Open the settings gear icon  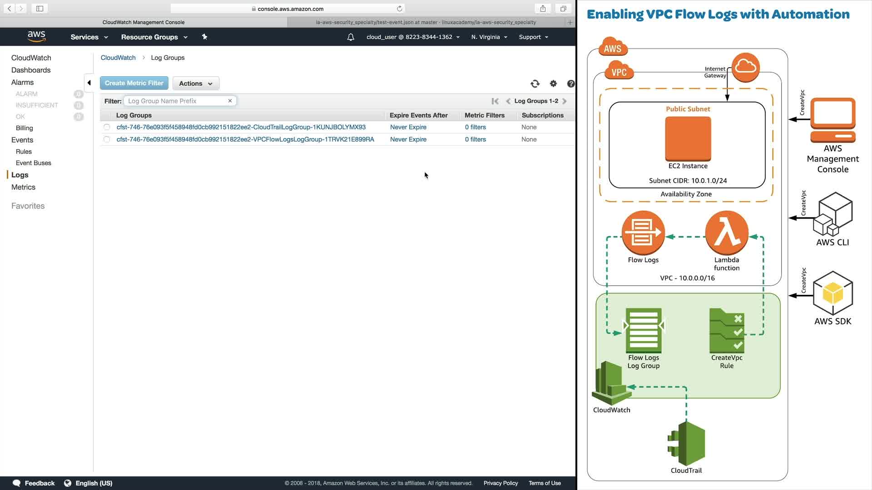(x=553, y=83)
